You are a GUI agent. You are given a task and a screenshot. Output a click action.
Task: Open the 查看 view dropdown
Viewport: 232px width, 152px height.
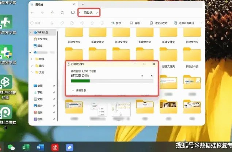tap(136, 23)
